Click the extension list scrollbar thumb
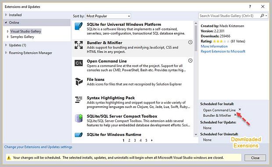Screen dimensions: 272x167 coord(196,38)
